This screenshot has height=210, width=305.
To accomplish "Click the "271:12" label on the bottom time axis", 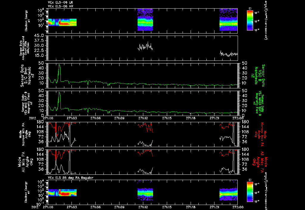I will click(x=143, y=207).
